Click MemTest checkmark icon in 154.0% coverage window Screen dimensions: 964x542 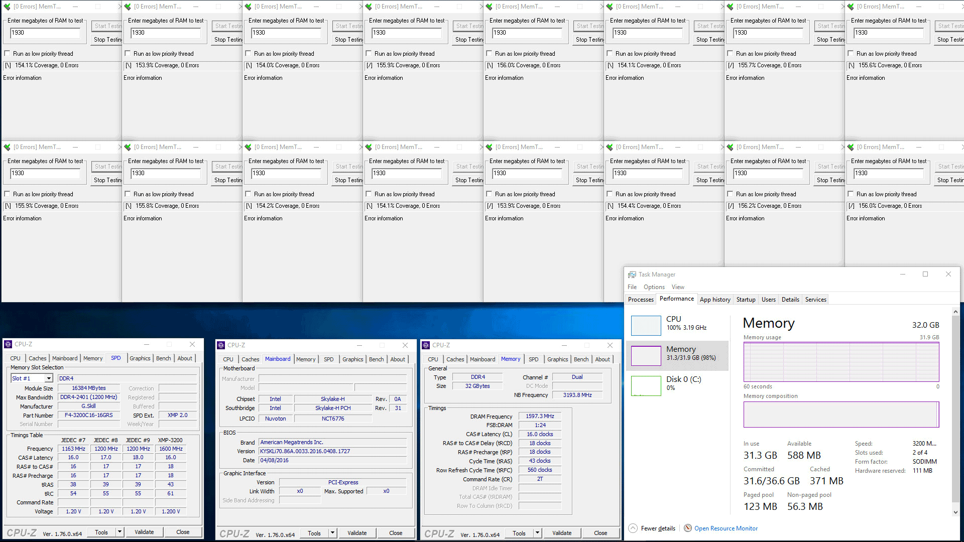pos(248,7)
